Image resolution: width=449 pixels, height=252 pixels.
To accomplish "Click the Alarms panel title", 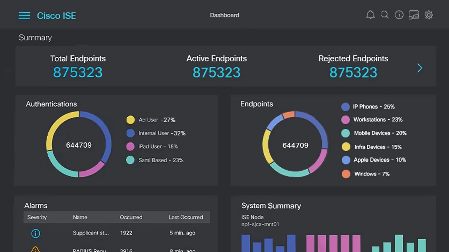I will tap(36, 206).
